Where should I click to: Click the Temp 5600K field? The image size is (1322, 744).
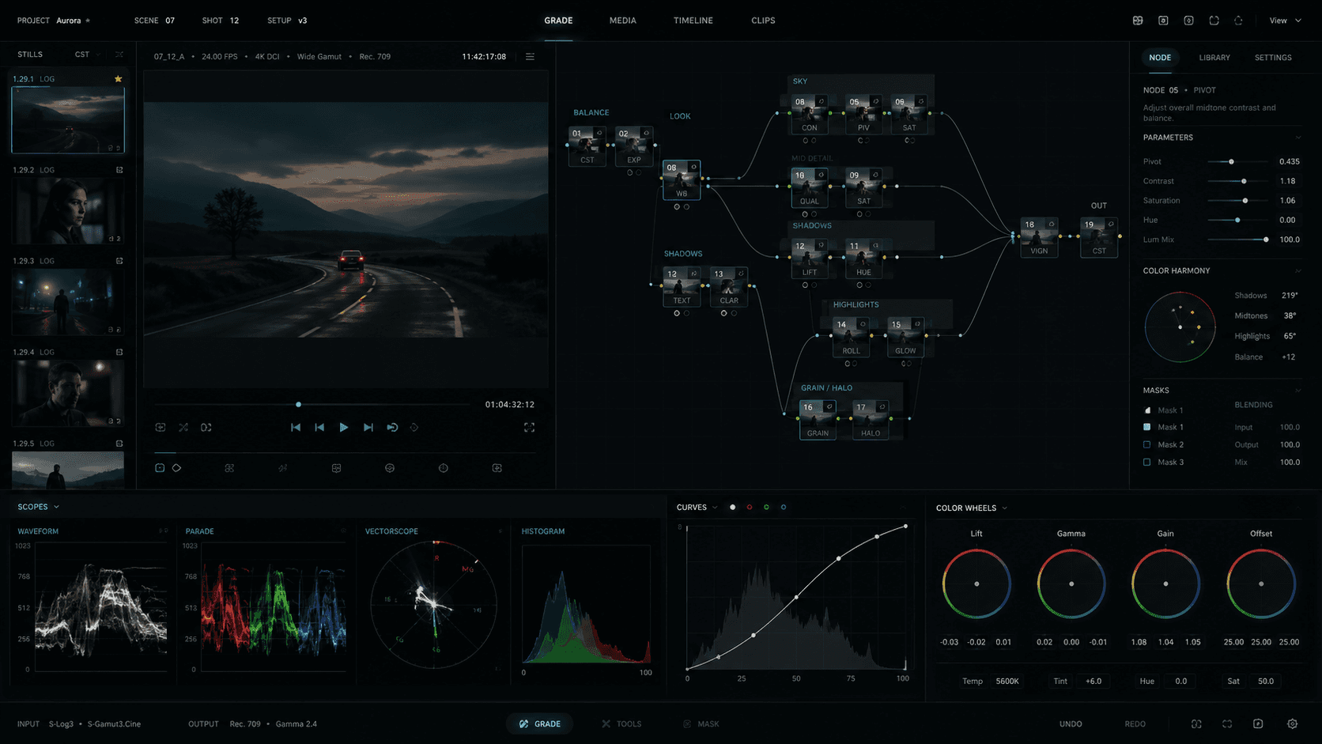(x=1007, y=681)
